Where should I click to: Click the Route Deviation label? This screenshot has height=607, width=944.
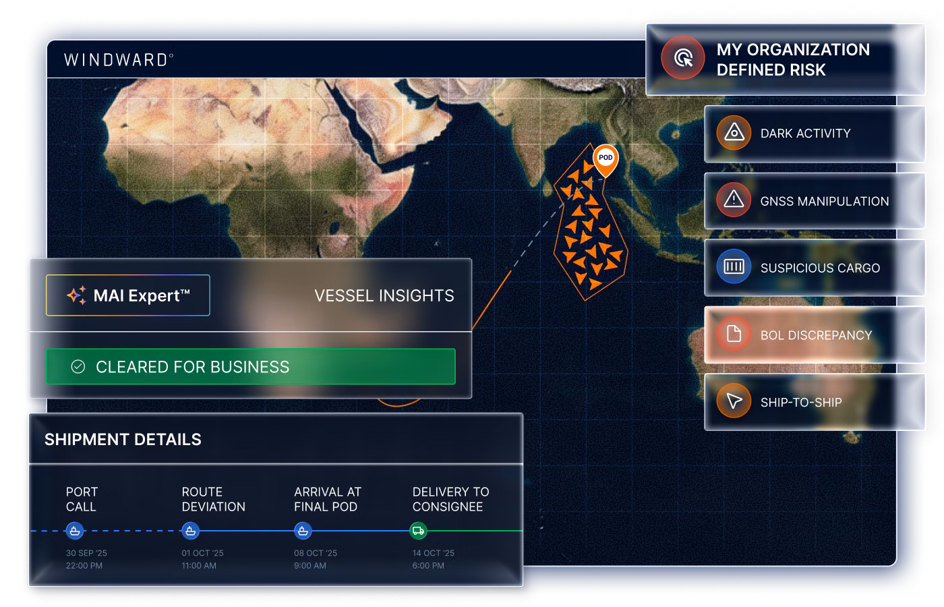[x=214, y=499]
